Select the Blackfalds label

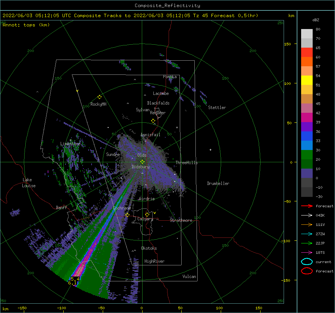[x=158, y=103]
